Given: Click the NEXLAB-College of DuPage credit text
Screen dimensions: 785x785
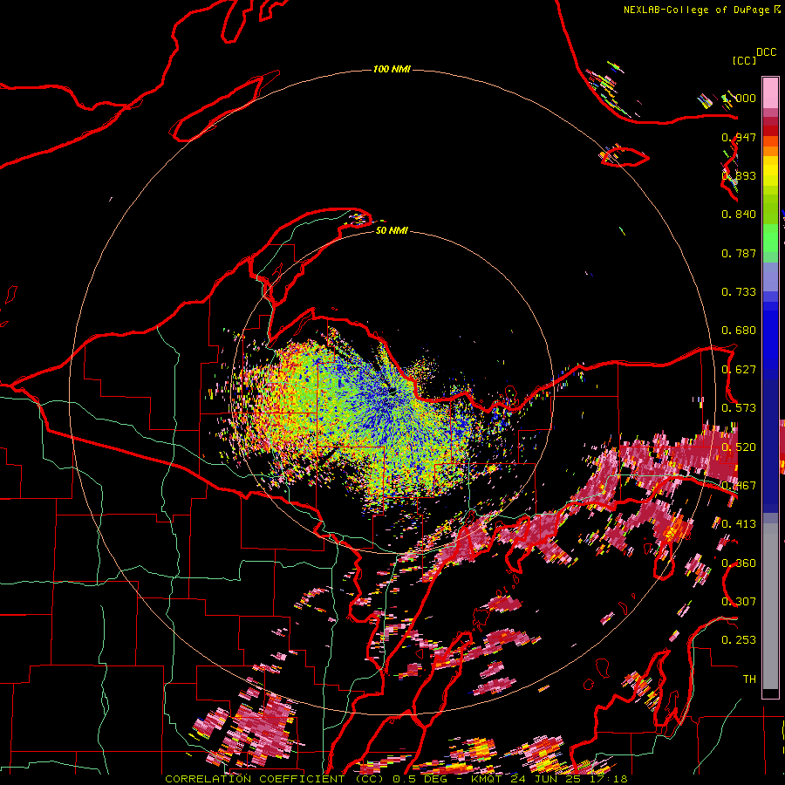Looking at the screenshot, I should point(698,10).
